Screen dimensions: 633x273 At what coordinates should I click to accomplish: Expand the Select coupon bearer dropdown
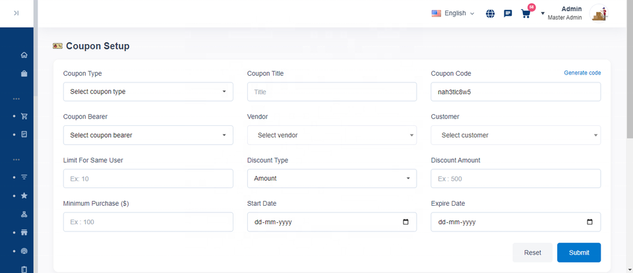pos(148,135)
